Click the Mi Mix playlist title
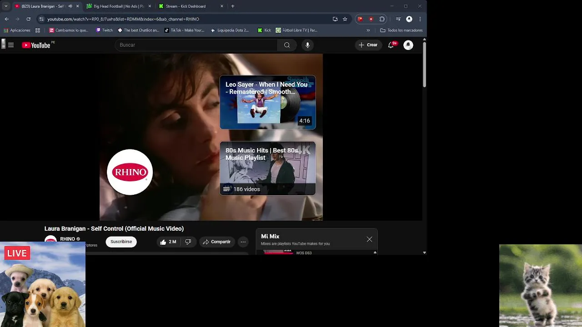The height and width of the screenshot is (327, 582). 270,236
